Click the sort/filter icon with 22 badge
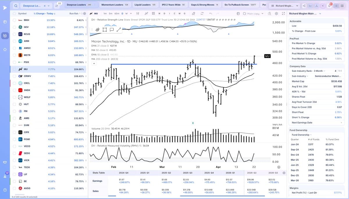349x199 pixels. [x=57, y=5]
